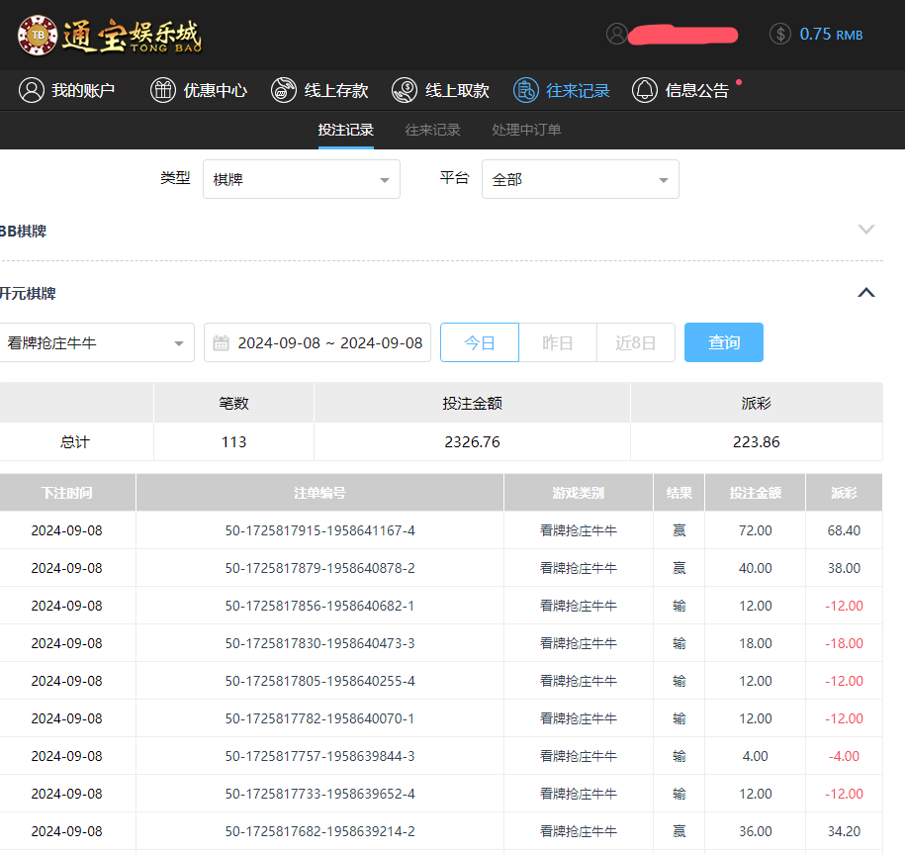The width and height of the screenshot is (905, 854).
Task: Open the 类型 dropdown showing 棋牌
Action: 301,179
